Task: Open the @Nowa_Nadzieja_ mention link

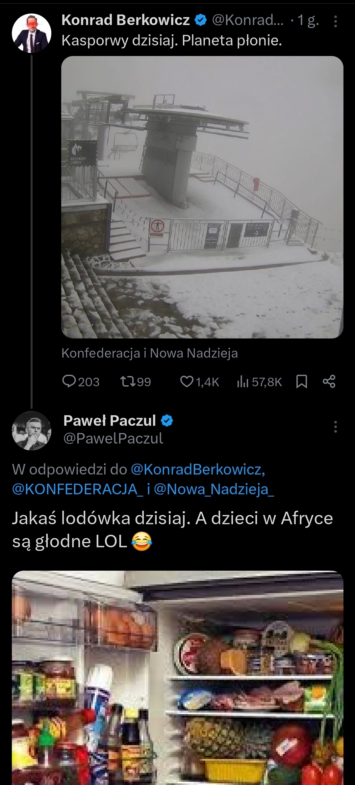Action: [214, 489]
